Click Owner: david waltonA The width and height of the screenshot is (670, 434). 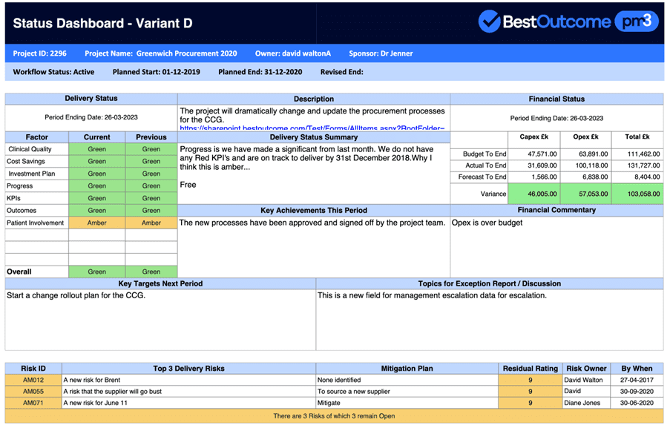pos(293,53)
